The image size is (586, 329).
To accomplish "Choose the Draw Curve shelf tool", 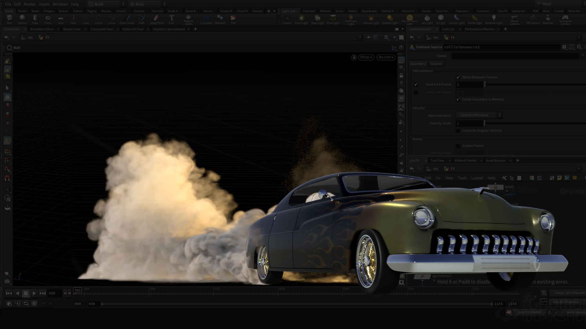I will [126, 19].
